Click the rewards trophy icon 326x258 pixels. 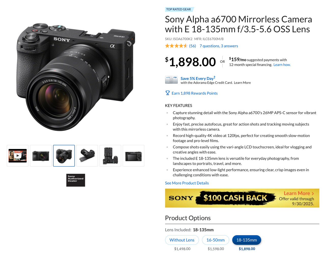pyautogui.click(x=168, y=93)
